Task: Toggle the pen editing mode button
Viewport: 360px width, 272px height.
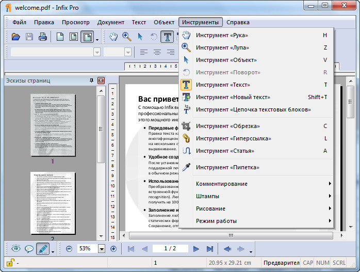Action: tap(42, 249)
